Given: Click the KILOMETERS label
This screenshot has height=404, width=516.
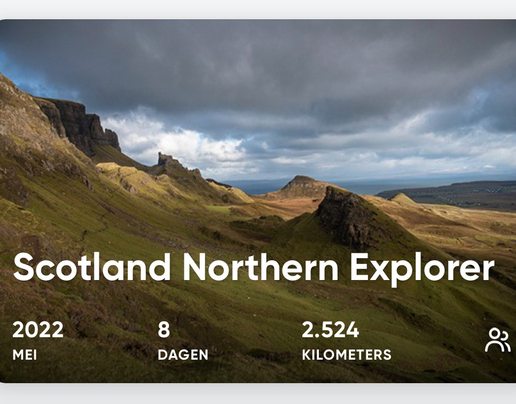Looking at the screenshot, I should [347, 355].
